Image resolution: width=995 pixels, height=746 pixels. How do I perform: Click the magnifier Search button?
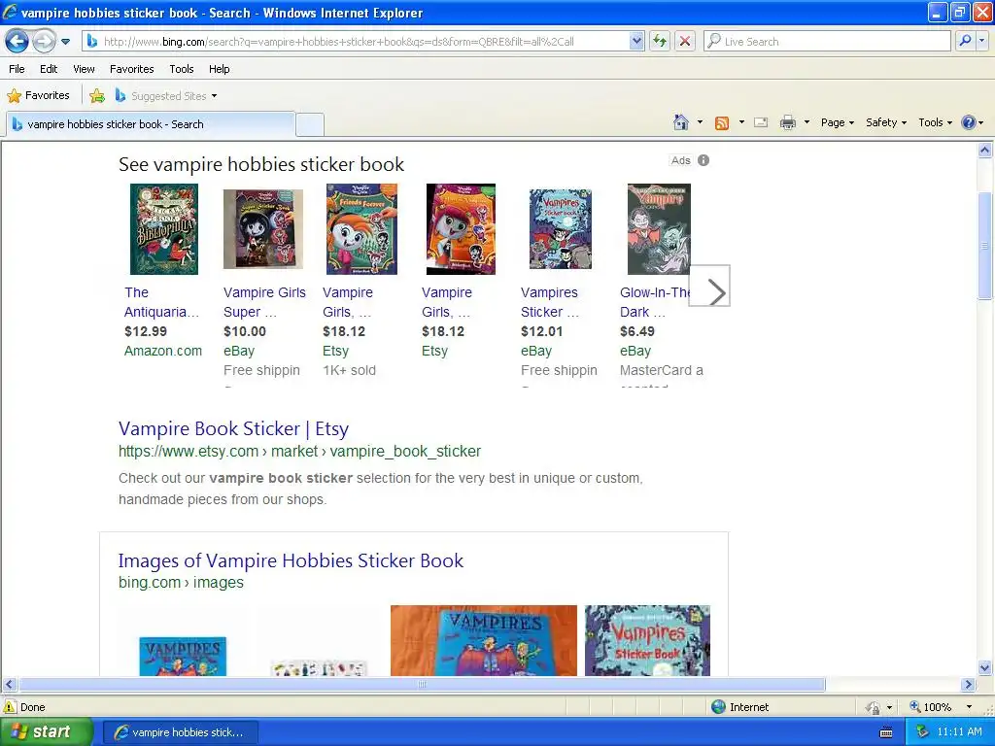[965, 41]
